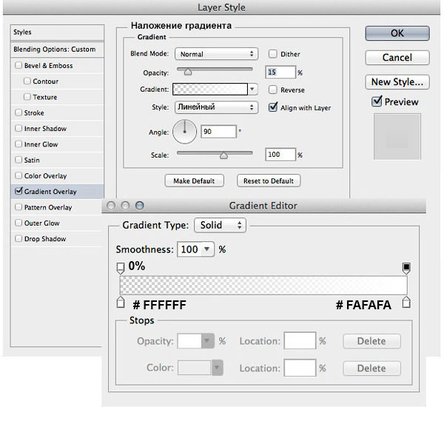
Task: Open Blend Mode Normal dropdown
Action: pyautogui.click(x=216, y=54)
